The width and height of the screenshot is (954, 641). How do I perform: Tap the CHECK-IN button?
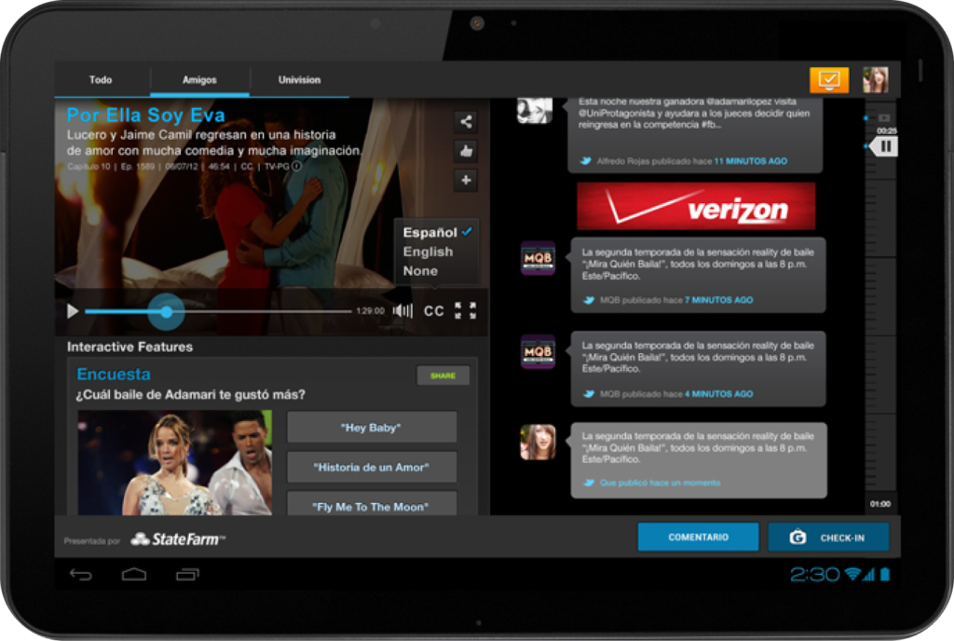[x=828, y=537]
